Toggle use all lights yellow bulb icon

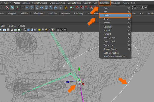tap(39, 30)
